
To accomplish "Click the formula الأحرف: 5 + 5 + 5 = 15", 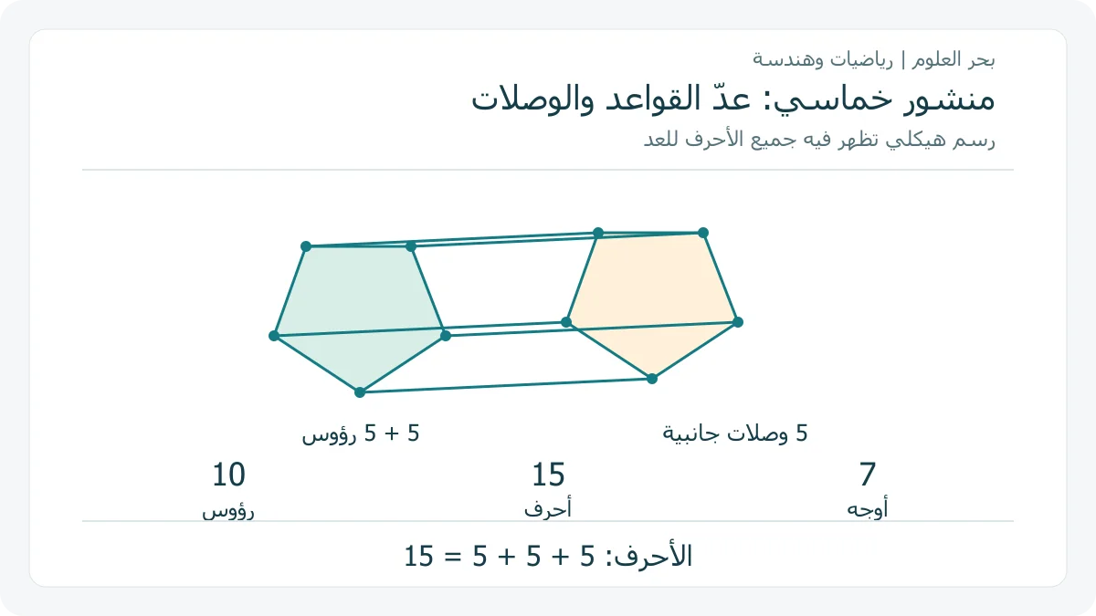I will [x=548, y=556].
